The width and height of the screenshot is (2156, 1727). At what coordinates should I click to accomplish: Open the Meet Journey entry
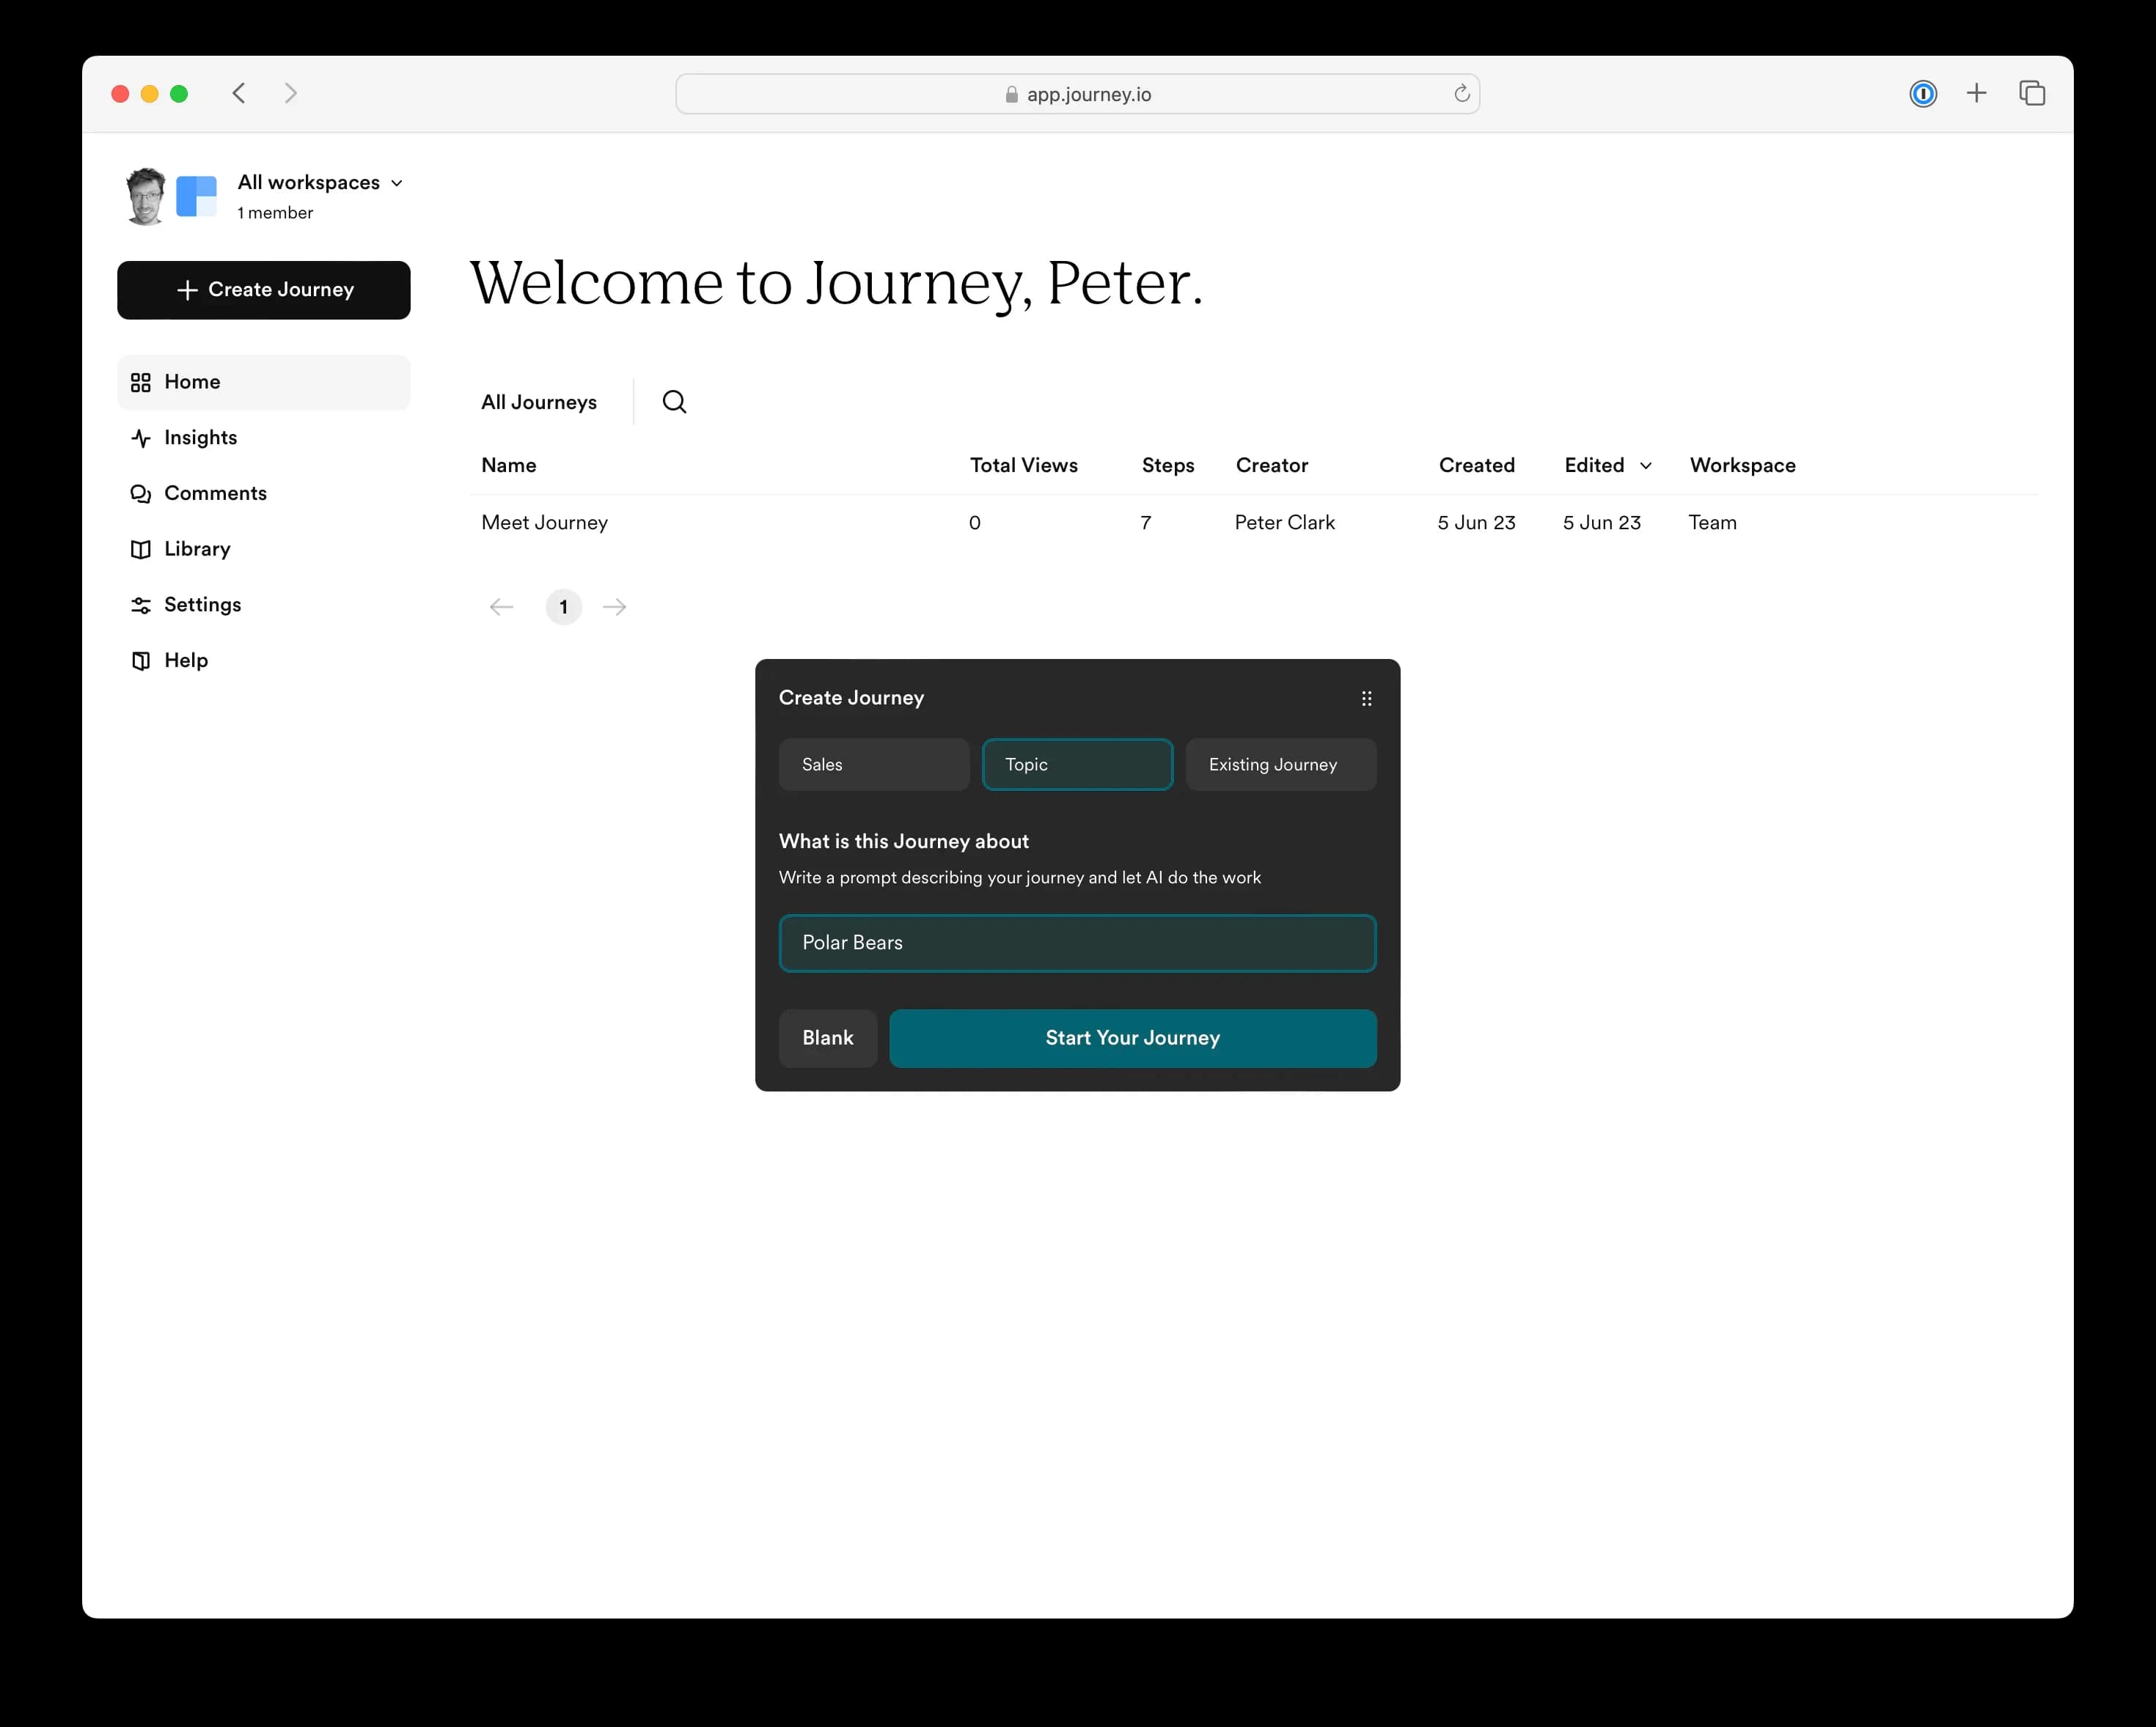click(x=544, y=522)
